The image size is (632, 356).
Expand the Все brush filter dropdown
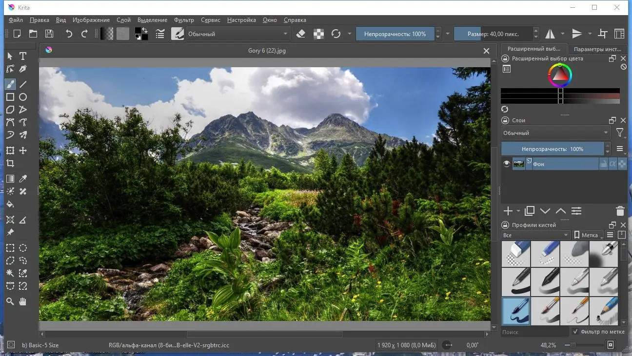point(534,235)
